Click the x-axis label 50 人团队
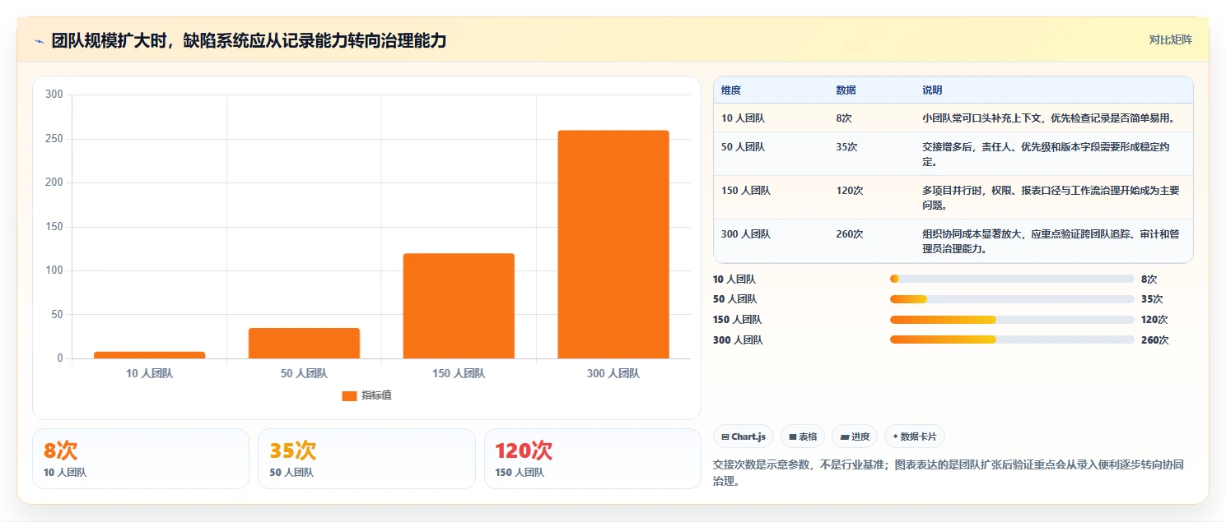The image size is (1226, 522). pos(304,373)
